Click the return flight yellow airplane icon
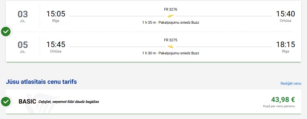 pyautogui.click(x=170, y=47)
